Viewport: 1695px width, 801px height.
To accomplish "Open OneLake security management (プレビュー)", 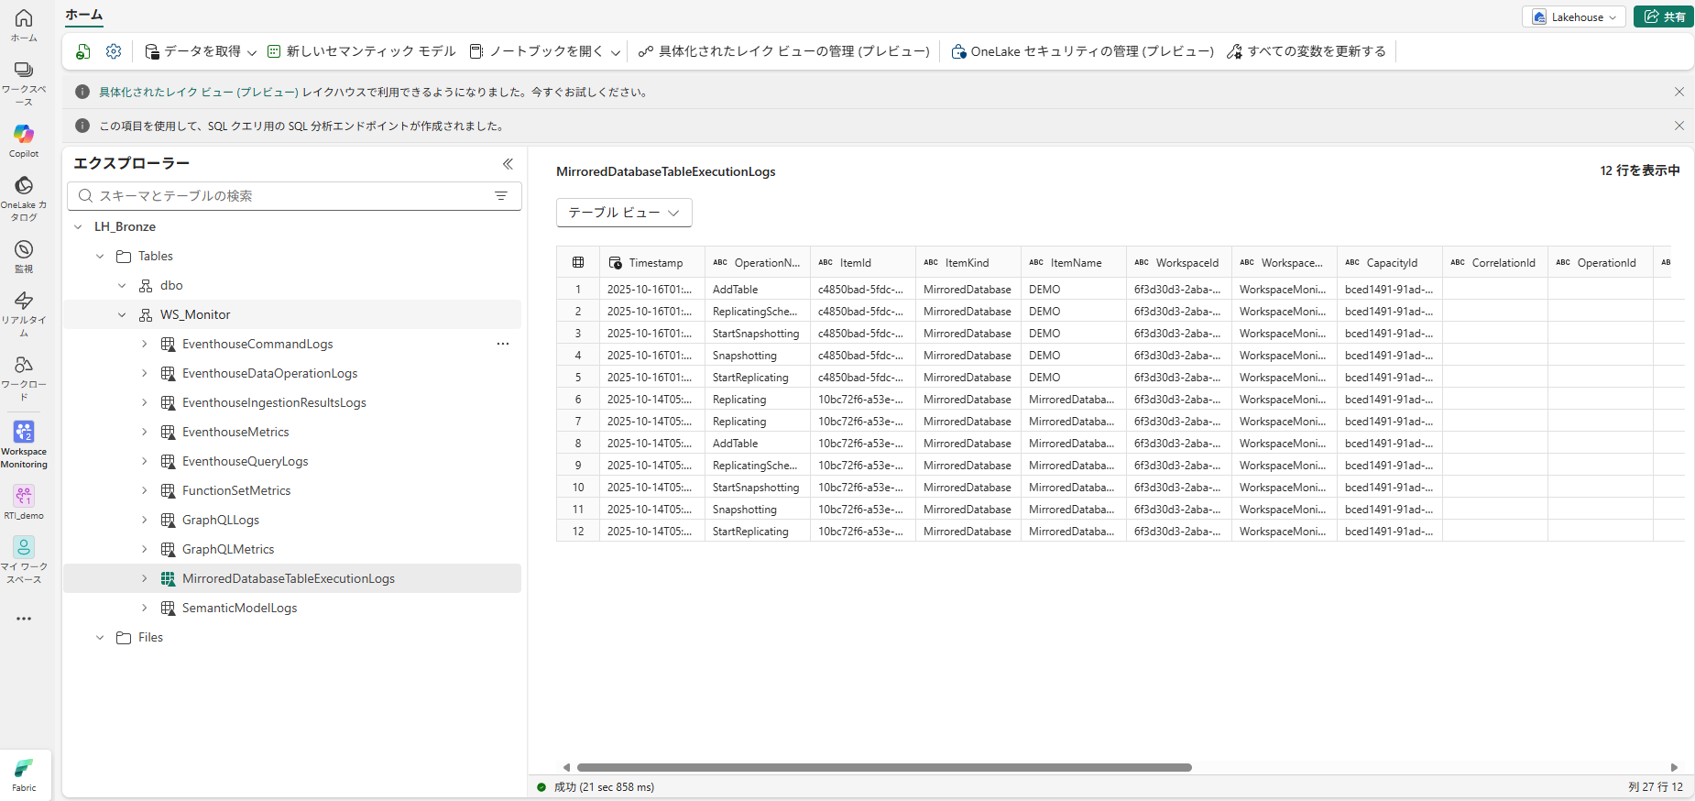I will point(1083,51).
